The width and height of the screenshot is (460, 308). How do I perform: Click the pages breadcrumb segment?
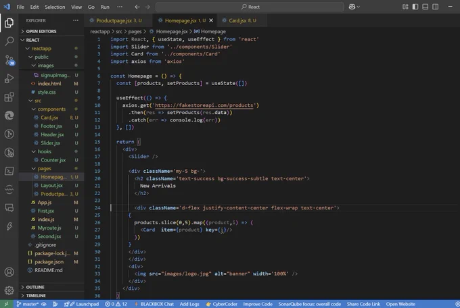(x=135, y=31)
